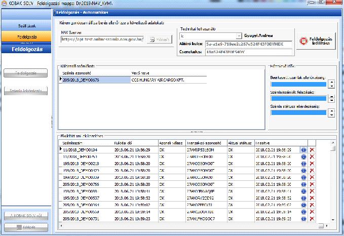Viewport: 344px width, 236px height.
Task: Decrease Számla státusz lekérdezéséig time with down arrow
Action: [331, 115]
